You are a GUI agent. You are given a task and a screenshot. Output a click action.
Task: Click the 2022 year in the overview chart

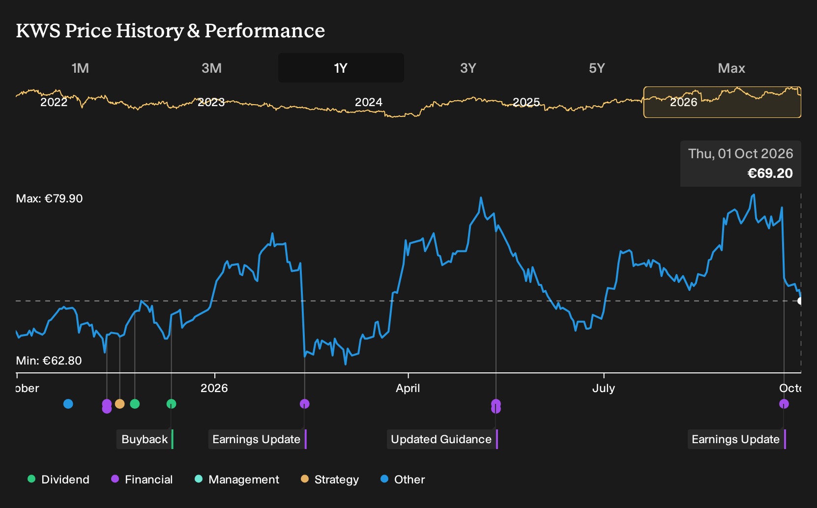54,102
